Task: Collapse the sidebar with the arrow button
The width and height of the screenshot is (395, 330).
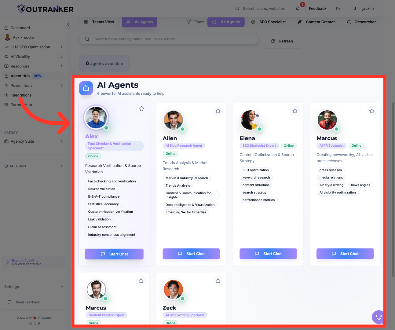Action: pos(68,25)
